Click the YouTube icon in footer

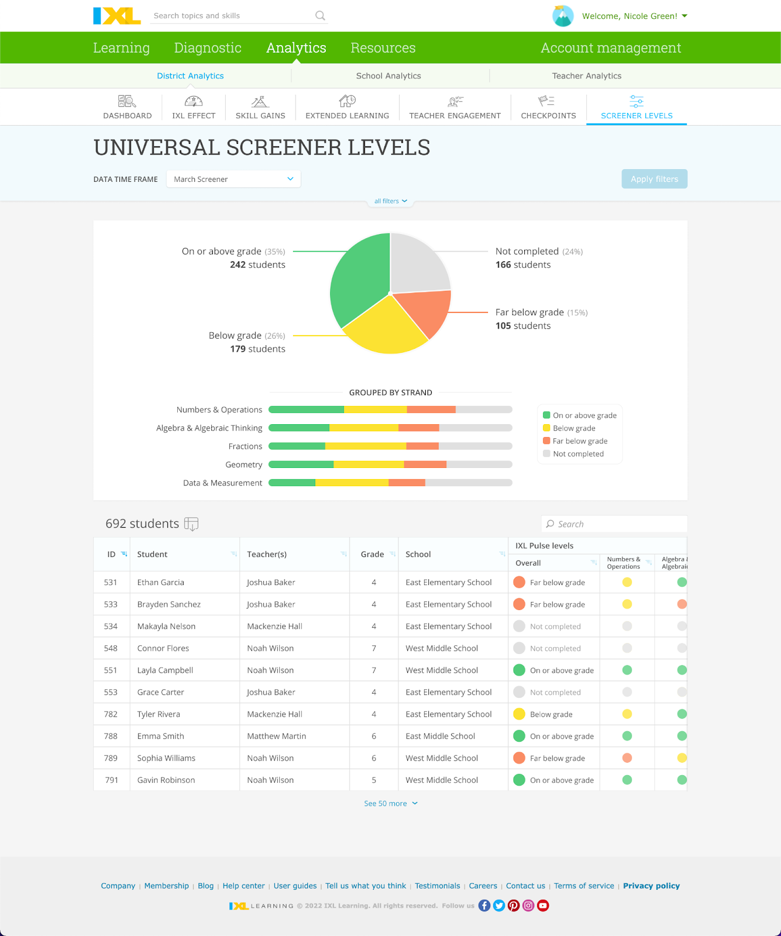[x=543, y=906]
